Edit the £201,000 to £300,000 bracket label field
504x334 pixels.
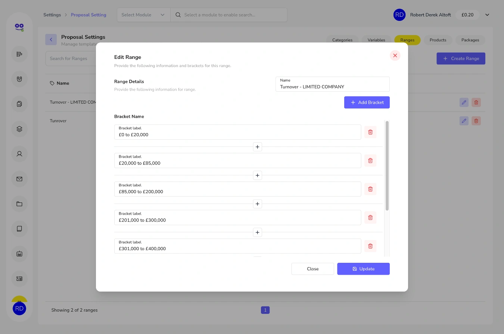(238, 217)
